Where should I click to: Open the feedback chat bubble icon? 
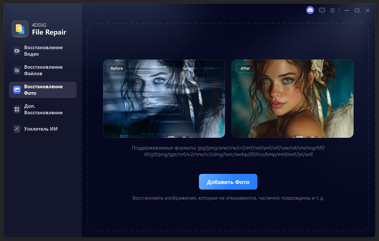pyautogui.click(x=322, y=10)
